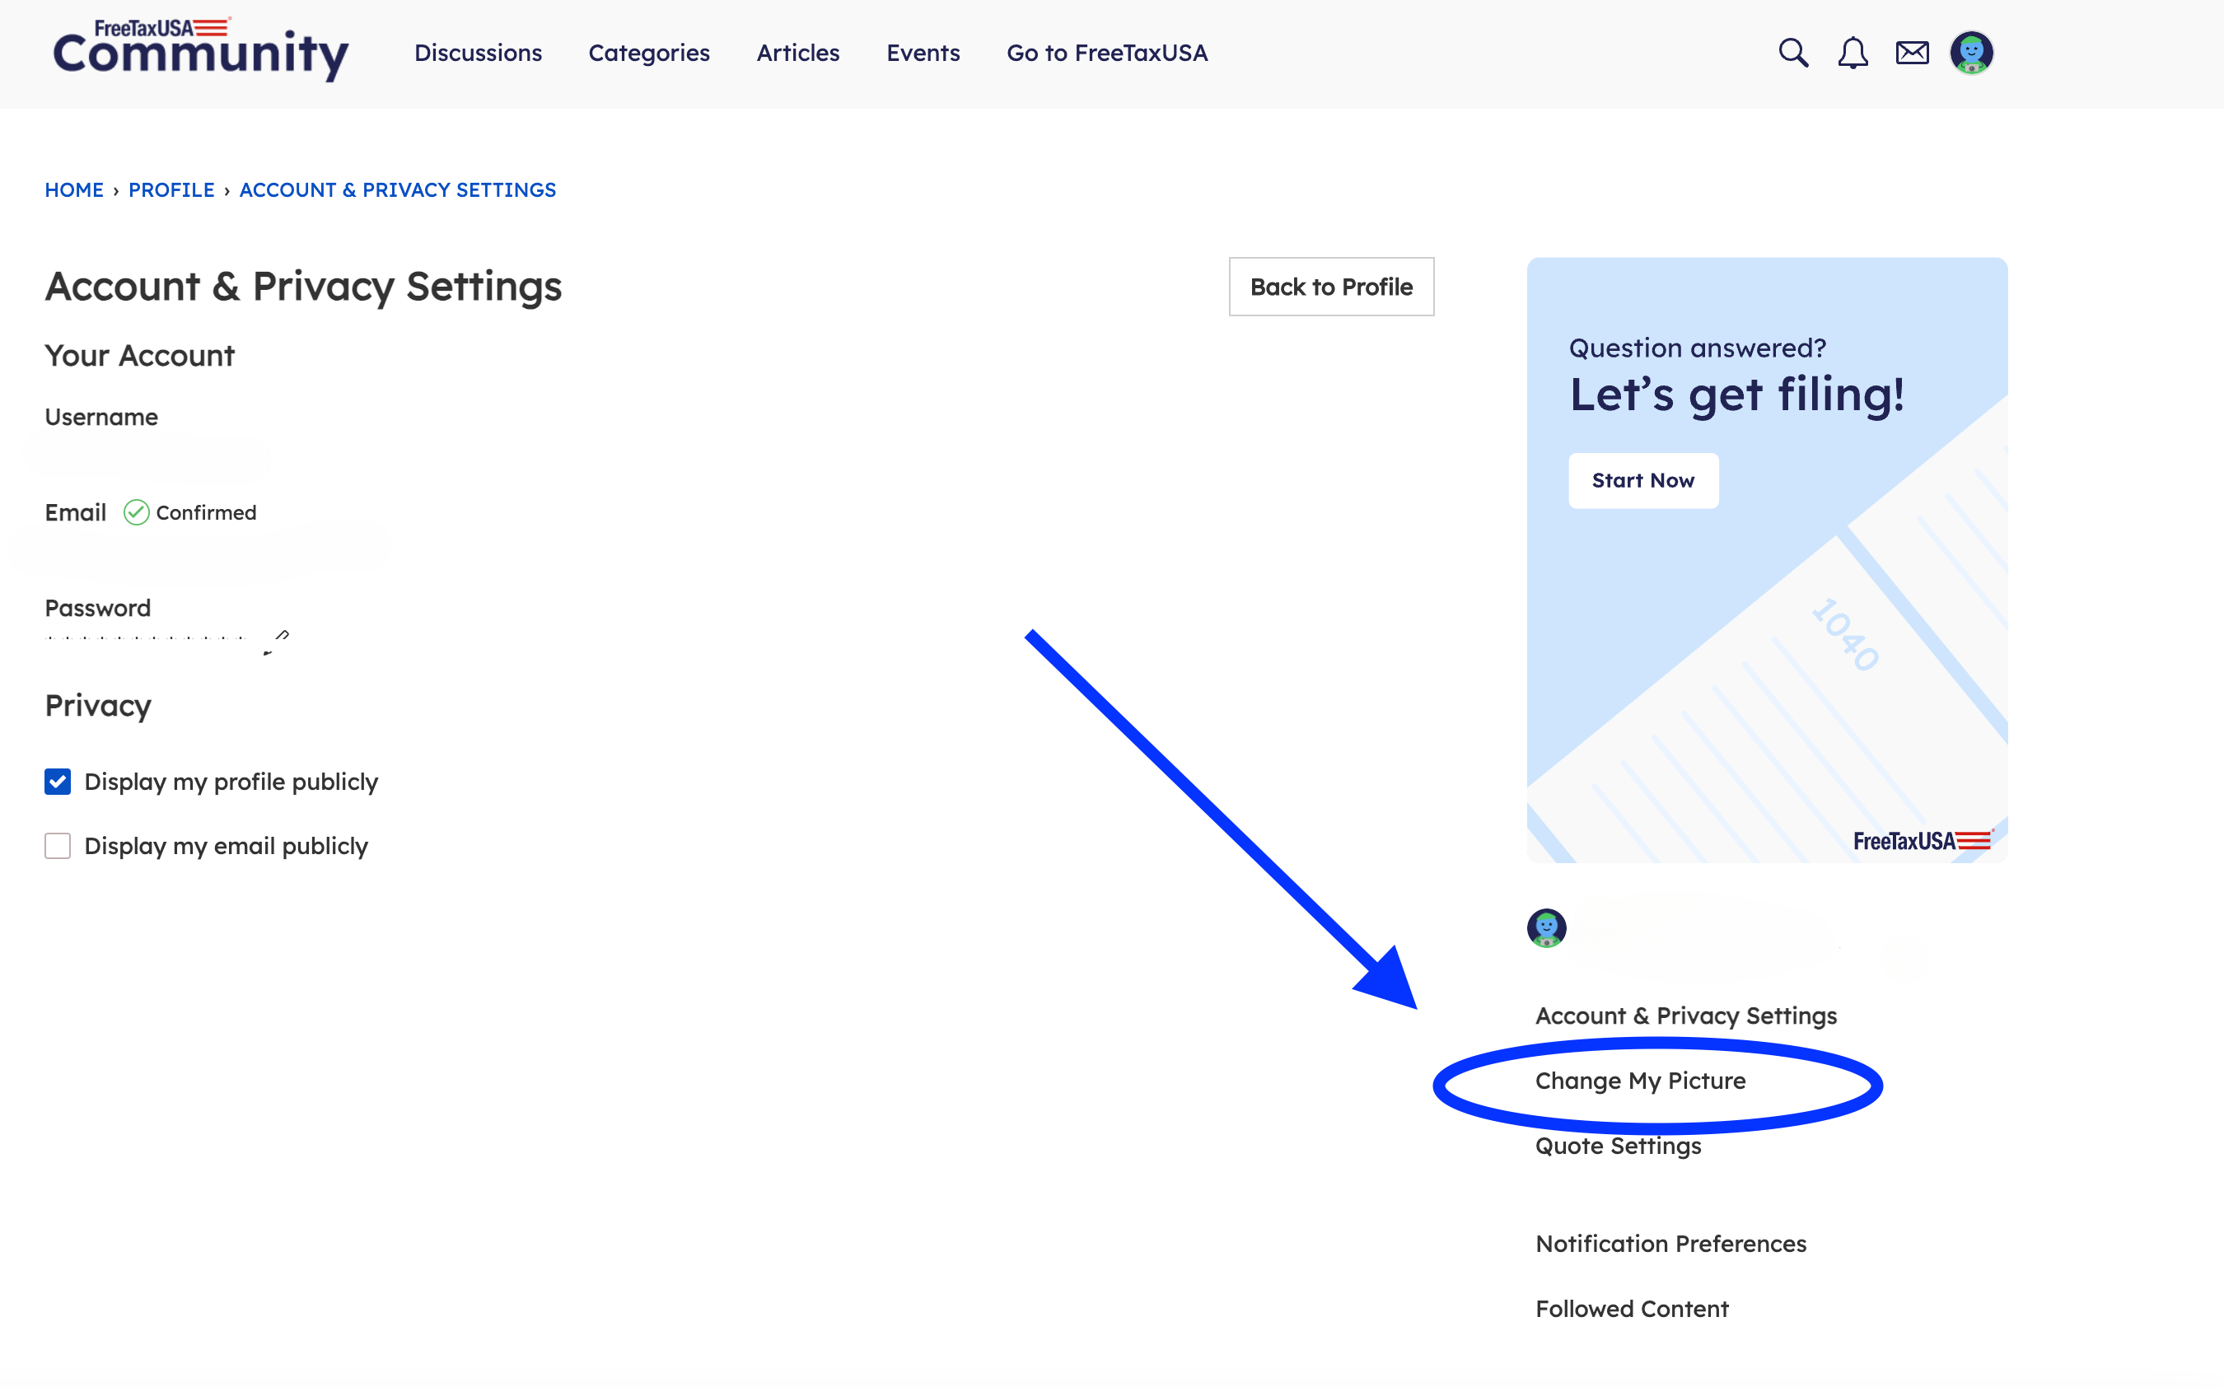
Task: Open the Events nav item
Action: pyautogui.click(x=923, y=54)
